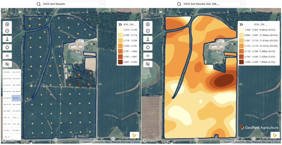Viewport: 282px width, 145px height.
Task: Open Improve this map link on left map
Action: pyautogui.click(x=121, y=142)
